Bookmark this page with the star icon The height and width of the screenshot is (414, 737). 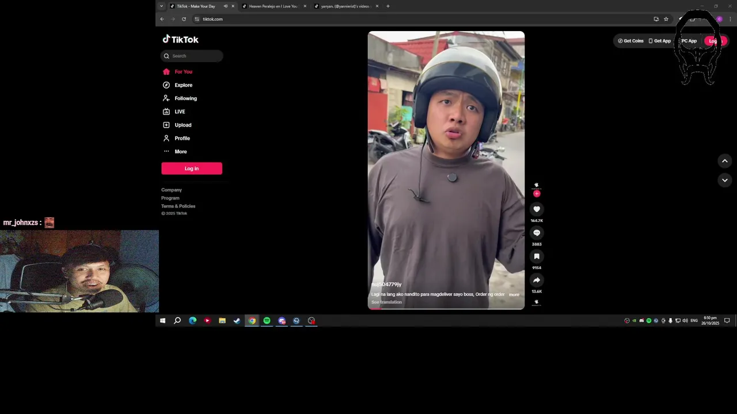point(666,19)
